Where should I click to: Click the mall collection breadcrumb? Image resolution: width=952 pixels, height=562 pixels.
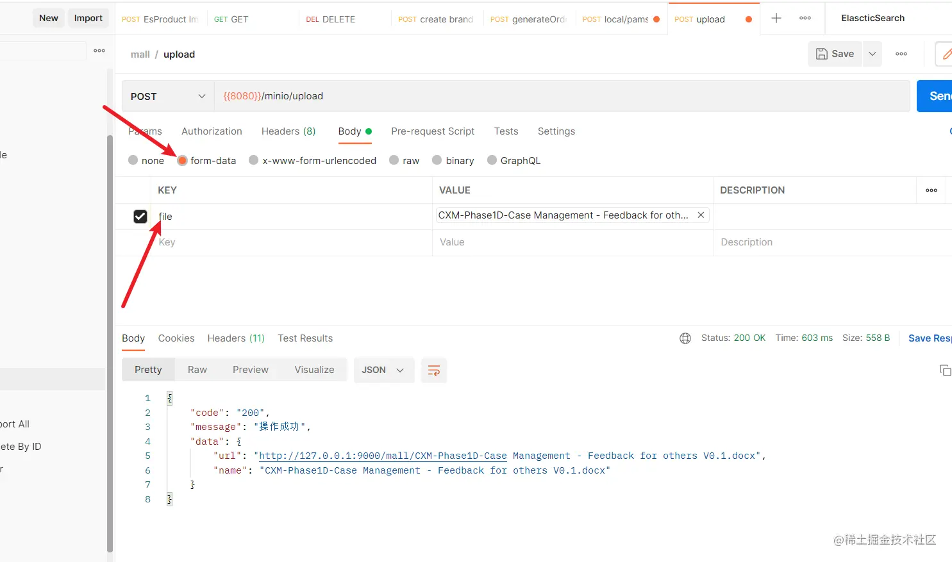coord(140,54)
